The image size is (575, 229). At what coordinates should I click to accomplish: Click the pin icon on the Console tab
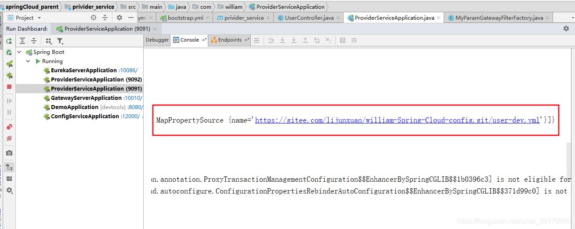[204, 40]
